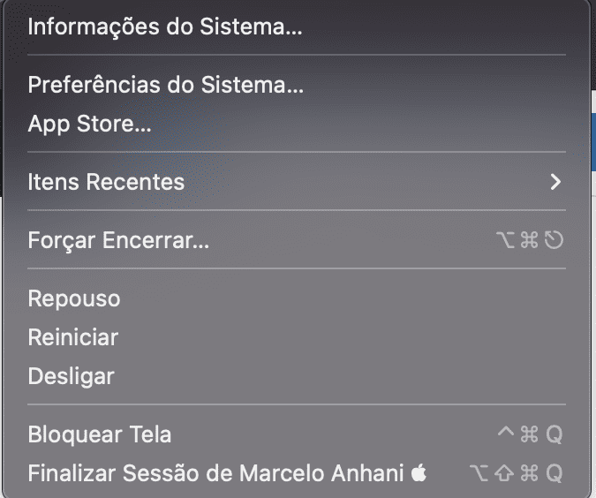Image resolution: width=596 pixels, height=498 pixels.
Task: Launch App Store from the menu
Action: pos(89,124)
